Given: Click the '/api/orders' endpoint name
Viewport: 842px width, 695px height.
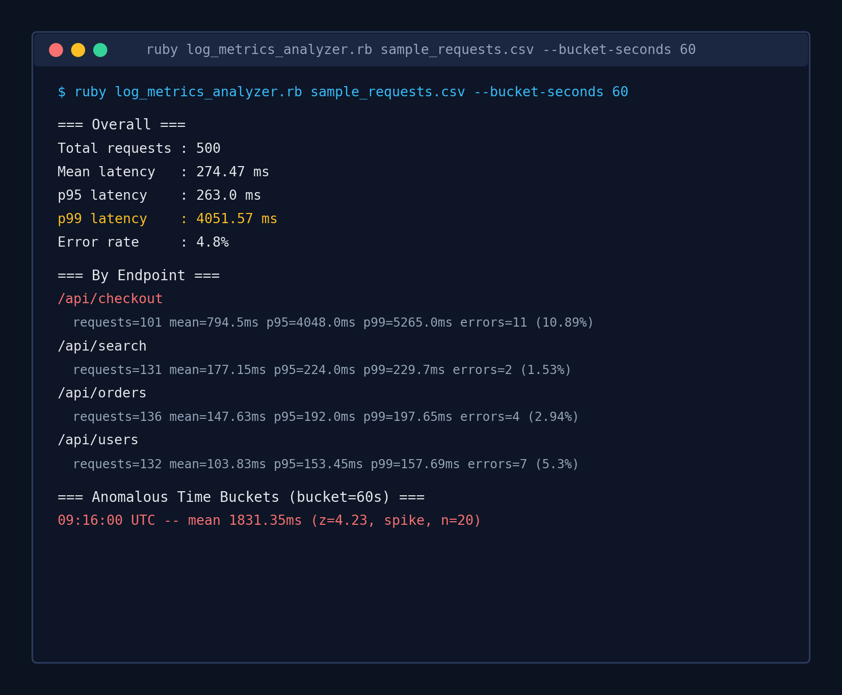Looking at the screenshot, I should [x=102, y=393].
